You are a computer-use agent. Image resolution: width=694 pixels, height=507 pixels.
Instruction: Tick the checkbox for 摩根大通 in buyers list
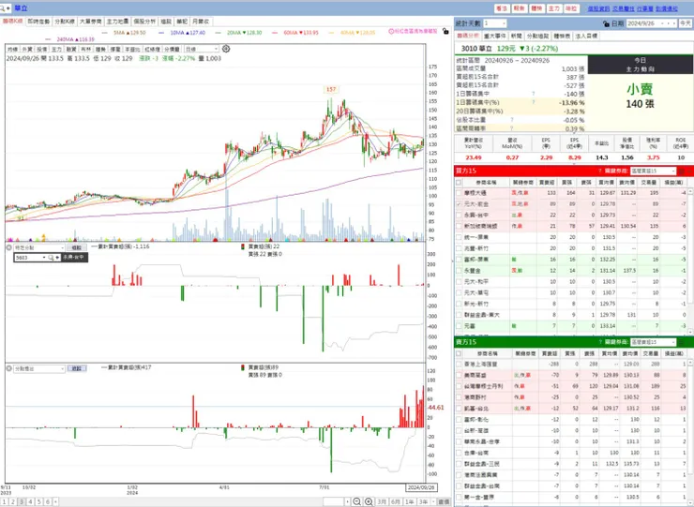459,193
